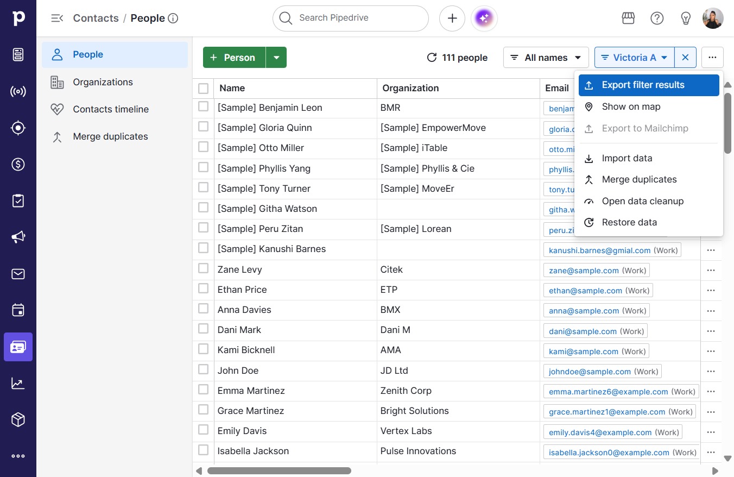Open the All names filter dropdown
The width and height of the screenshot is (734, 477).
546,58
